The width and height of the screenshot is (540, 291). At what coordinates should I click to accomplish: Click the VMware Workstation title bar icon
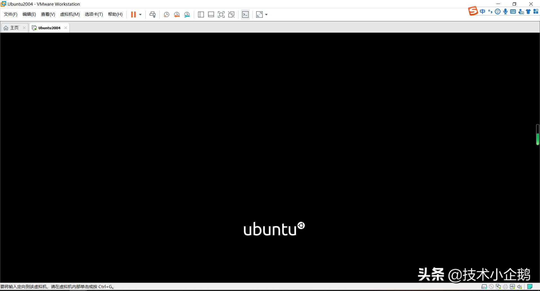pos(3,4)
